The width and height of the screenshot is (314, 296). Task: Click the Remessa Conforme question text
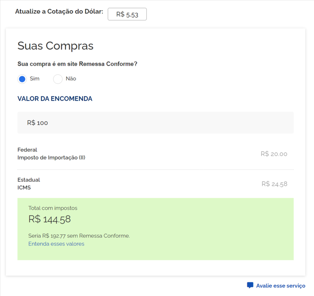click(x=77, y=64)
